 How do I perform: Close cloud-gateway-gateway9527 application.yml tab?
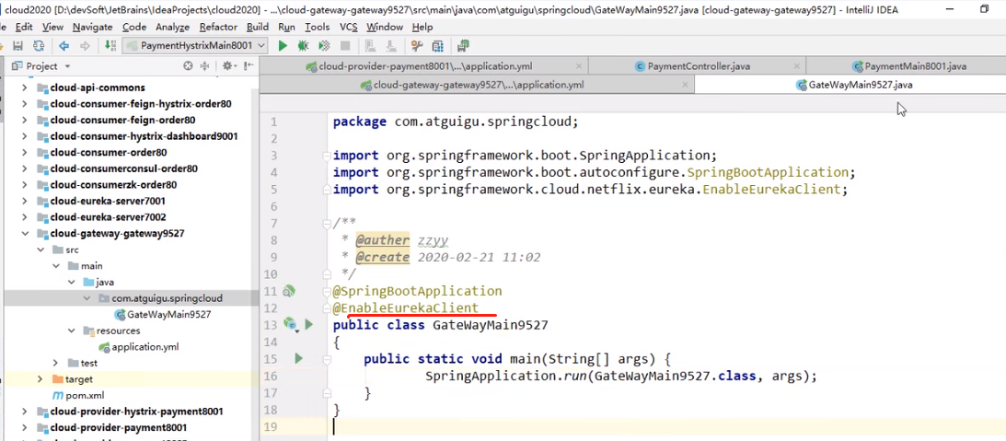tap(685, 85)
